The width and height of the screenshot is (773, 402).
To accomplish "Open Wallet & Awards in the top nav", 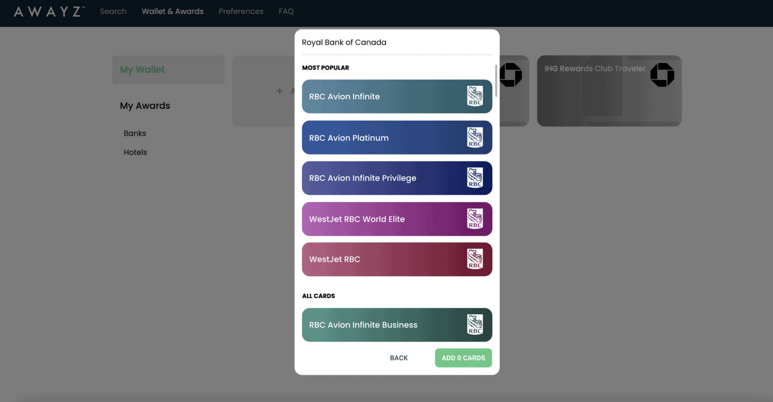I will 172,11.
